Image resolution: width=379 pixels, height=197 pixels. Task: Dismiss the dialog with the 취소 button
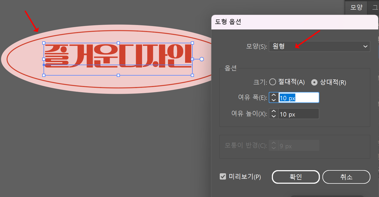point(346,177)
